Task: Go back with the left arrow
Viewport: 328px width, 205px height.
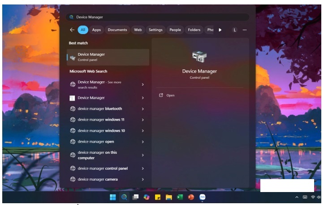Action: (x=72, y=30)
